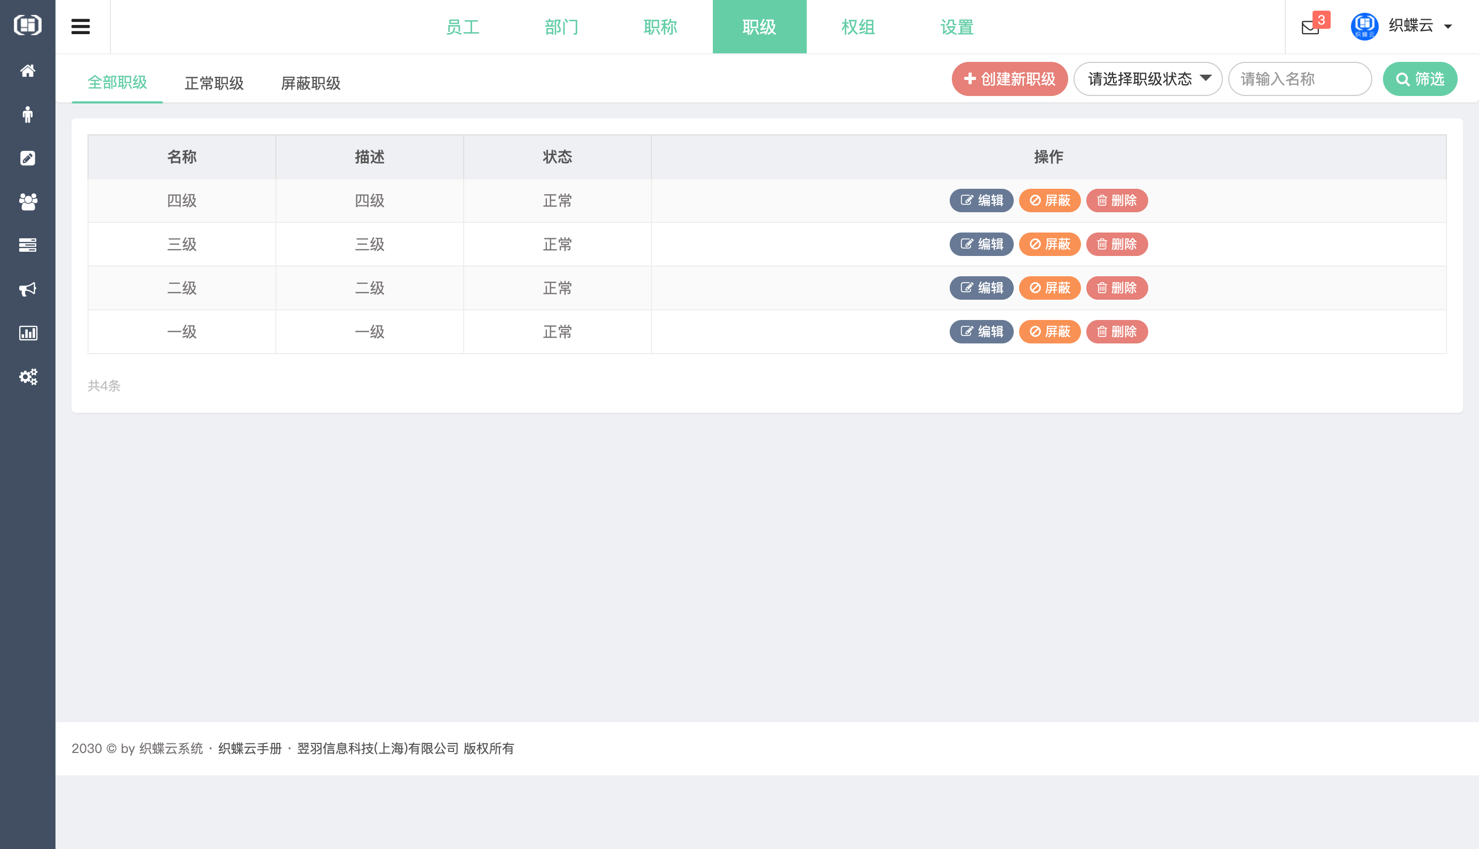屏蔽 the 一级 job grade

(1049, 331)
